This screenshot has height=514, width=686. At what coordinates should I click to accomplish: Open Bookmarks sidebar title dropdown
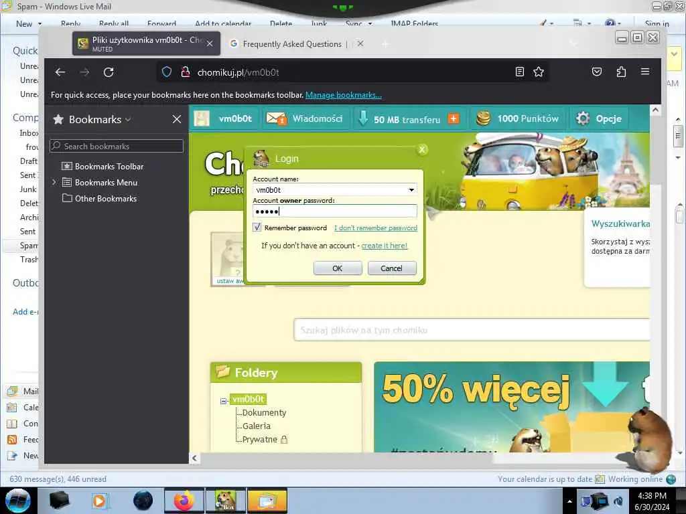click(x=128, y=119)
